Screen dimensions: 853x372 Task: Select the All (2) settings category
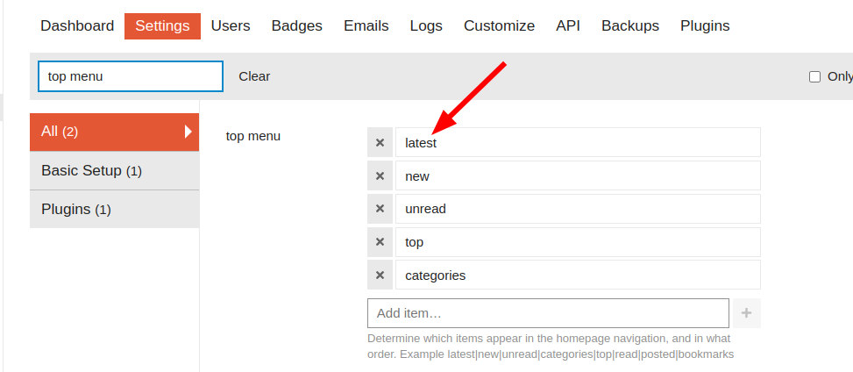pos(114,132)
